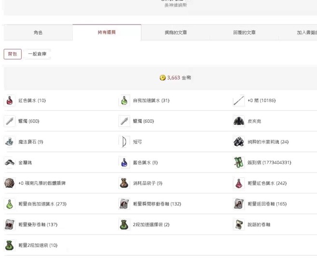317x260 pixels.
Task: Click the gold coin icon
Action: point(163,78)
